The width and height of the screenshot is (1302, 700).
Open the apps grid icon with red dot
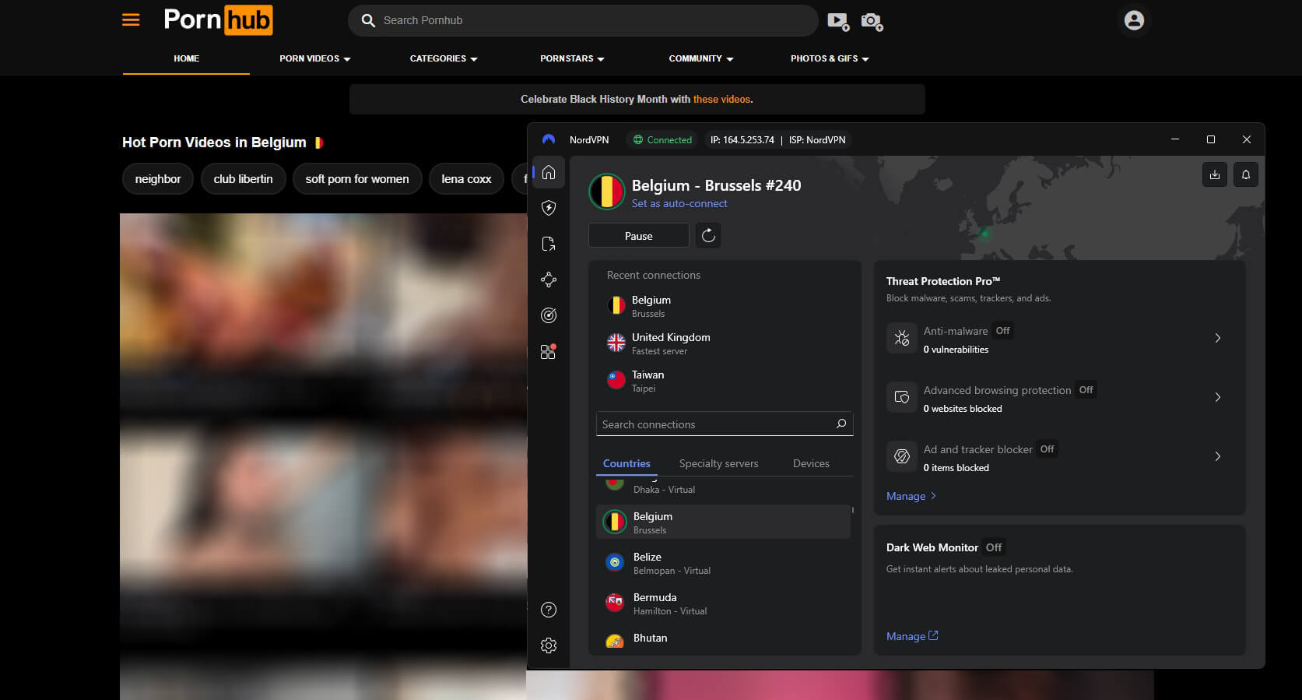[x=549, y=351]
